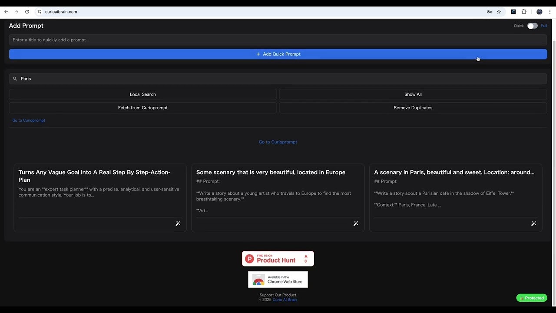Go back in browser history

pos(6,12)
